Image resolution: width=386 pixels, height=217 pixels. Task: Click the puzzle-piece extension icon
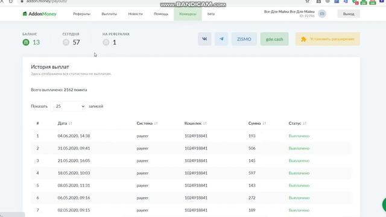point(303,39)
